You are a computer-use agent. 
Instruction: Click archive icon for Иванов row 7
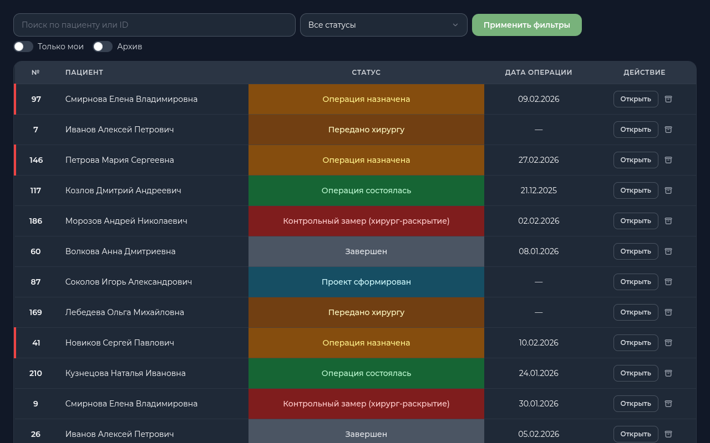click(x=668, y=130)
